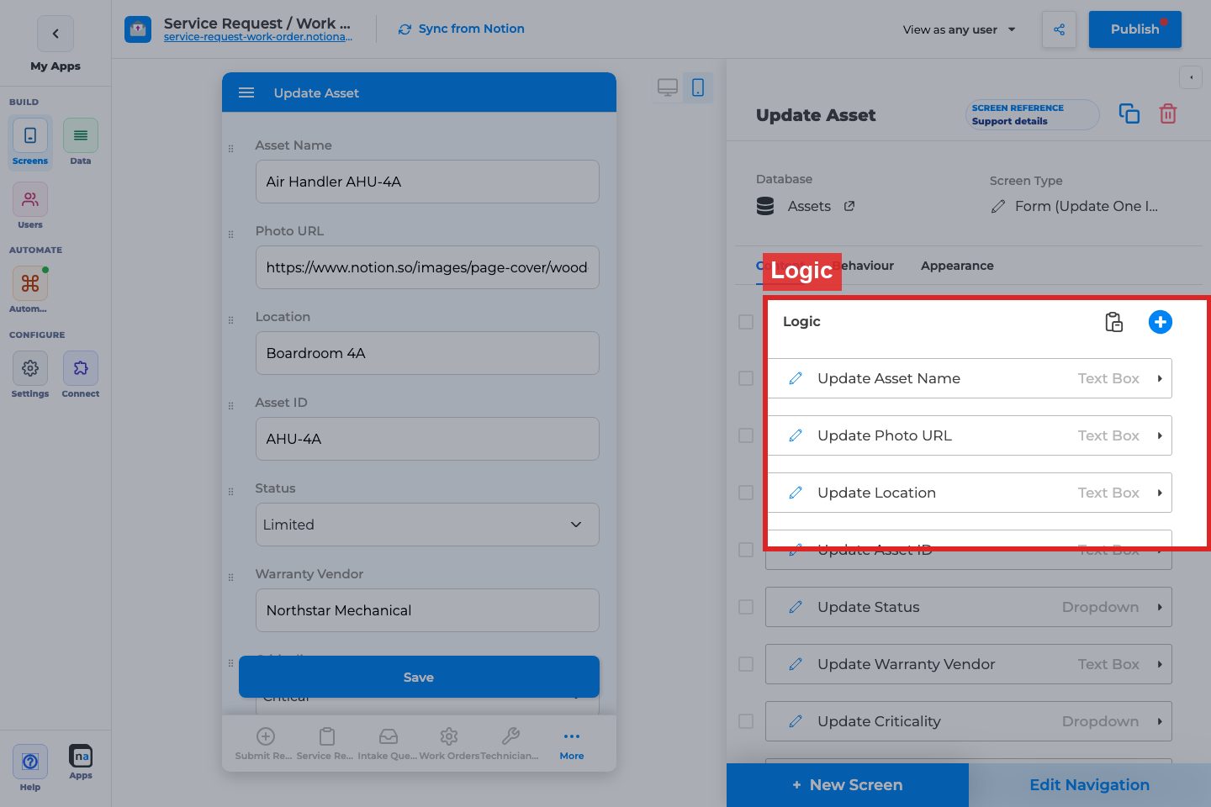Switch preview to desktop view
The width and height of the screenshot is (1211, 807).
[668, 87]
